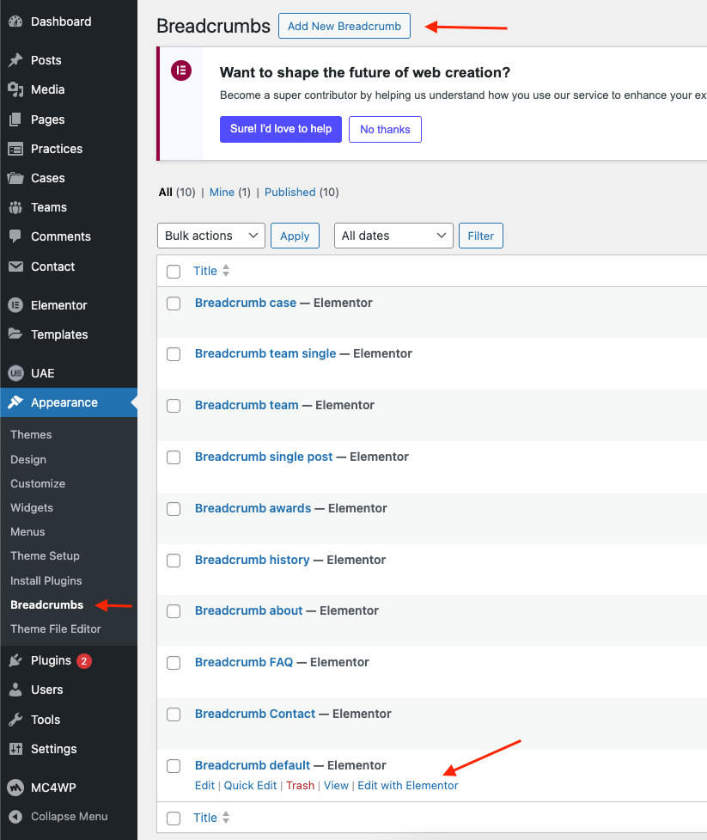Click Edit with Elementor for Breadcrumb default
Image resolution: width=707 pixels, height=840 pixels.
tap(408, 785)
